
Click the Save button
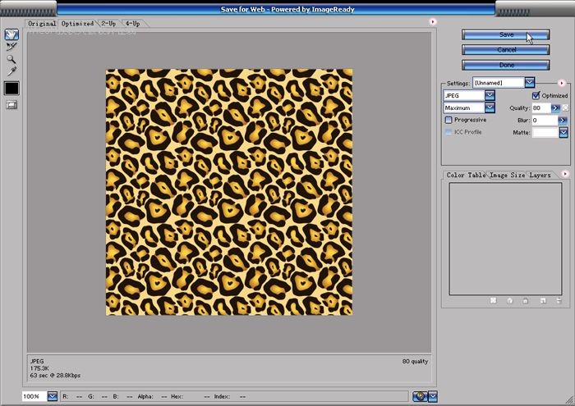(504, 35)
